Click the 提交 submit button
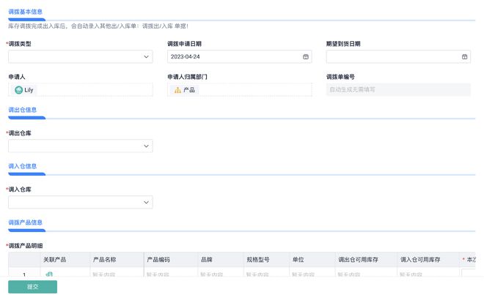 (x=33, y=287)
